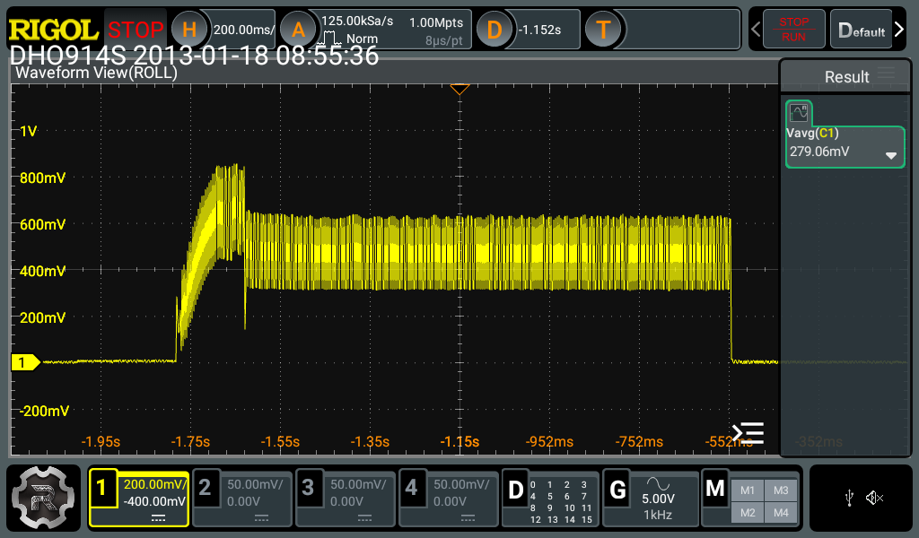
Task: Open channel 2 50.00mV/ scale value
Action: click(255, 485)
